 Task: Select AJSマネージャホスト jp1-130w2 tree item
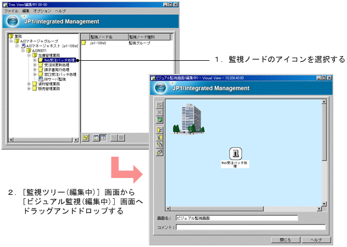pyautogui.click(x=52, y=46)
